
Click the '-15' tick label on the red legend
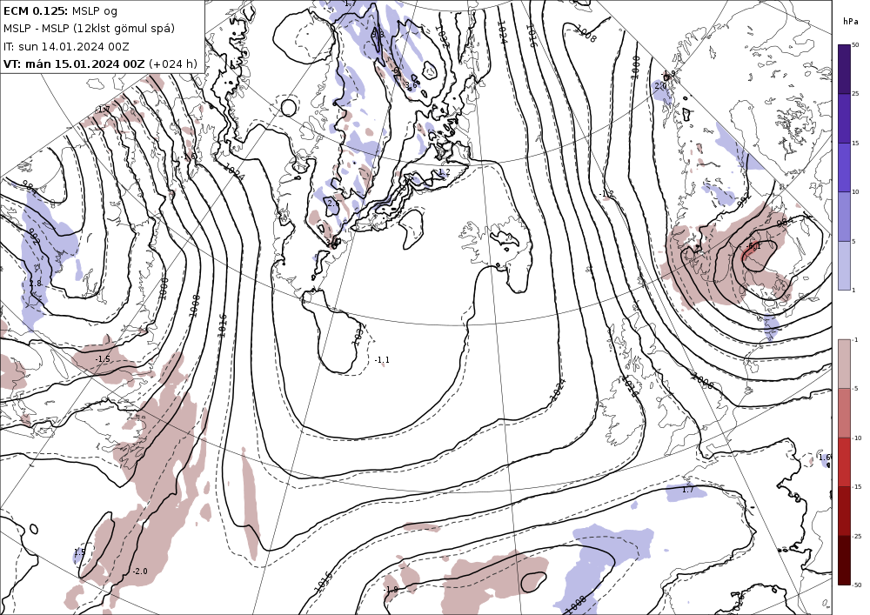click(x=857, y=487)
